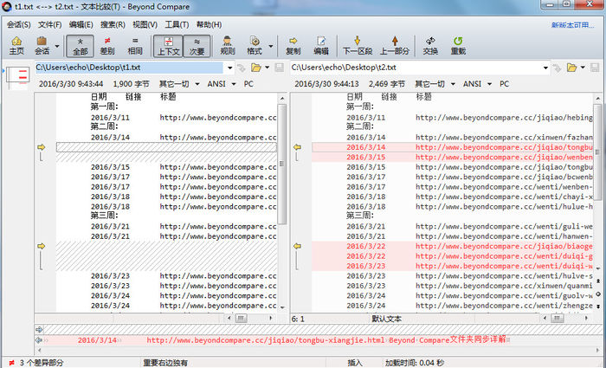Screen dimensions: 606x368
Task: Click the left pane scroll-up arrow
Action: tap(282, 99)
